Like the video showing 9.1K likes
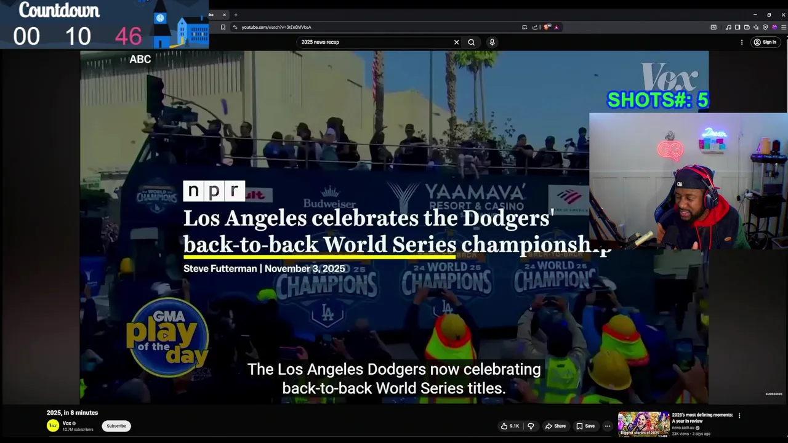 tap(510, 426)
